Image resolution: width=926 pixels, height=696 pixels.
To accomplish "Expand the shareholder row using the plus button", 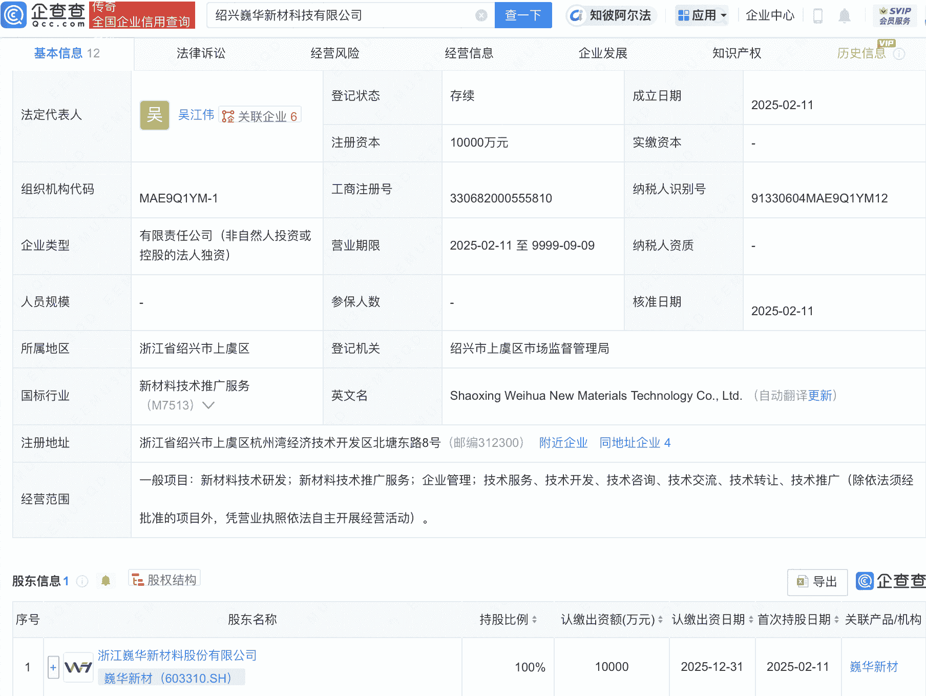I will (x=53, y=667).
